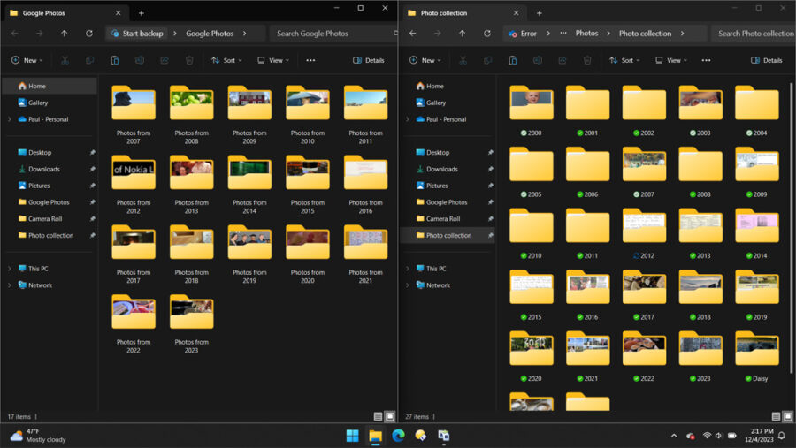Click Error status in Photo collection address bar
796x448 pixels.
coord(523,34)
